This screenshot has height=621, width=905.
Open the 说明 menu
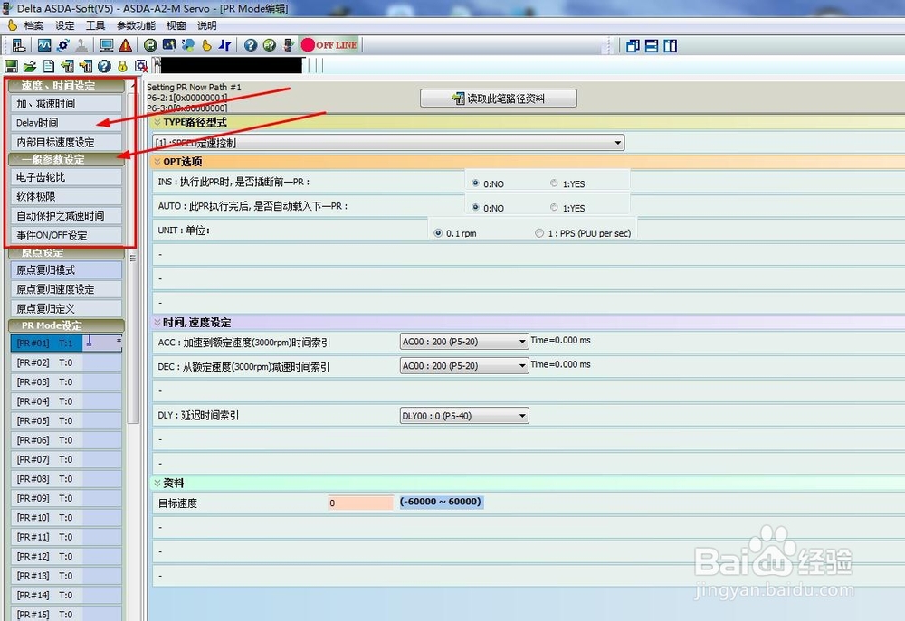(x=207, y=25)
